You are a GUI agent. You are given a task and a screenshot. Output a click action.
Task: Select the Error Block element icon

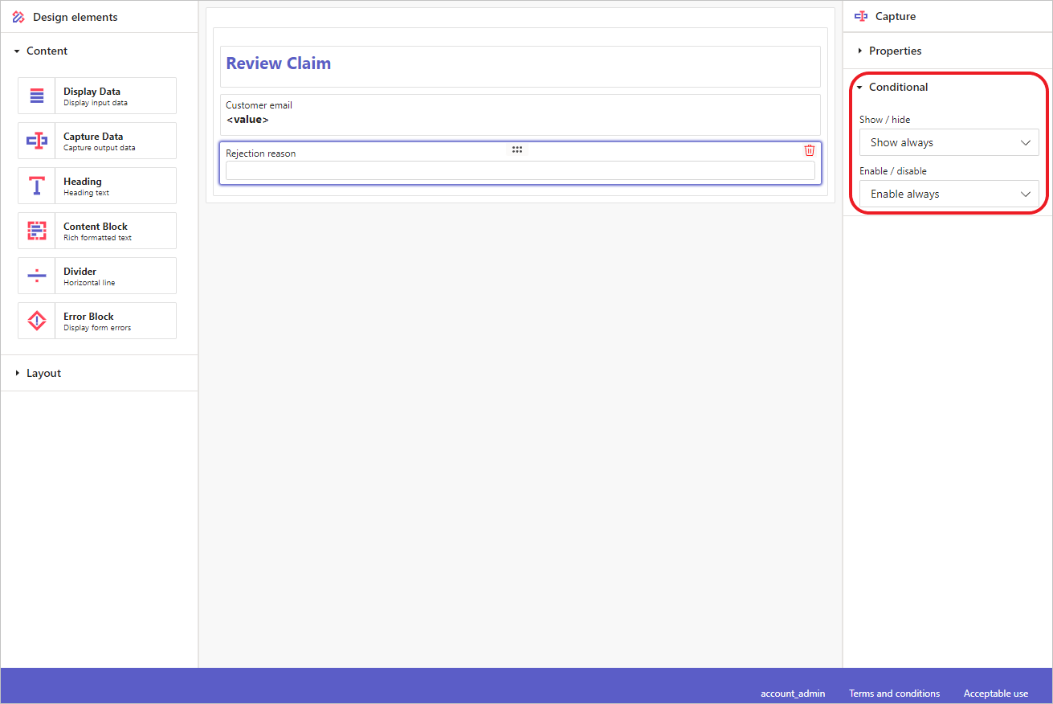(x=37, y=321)
